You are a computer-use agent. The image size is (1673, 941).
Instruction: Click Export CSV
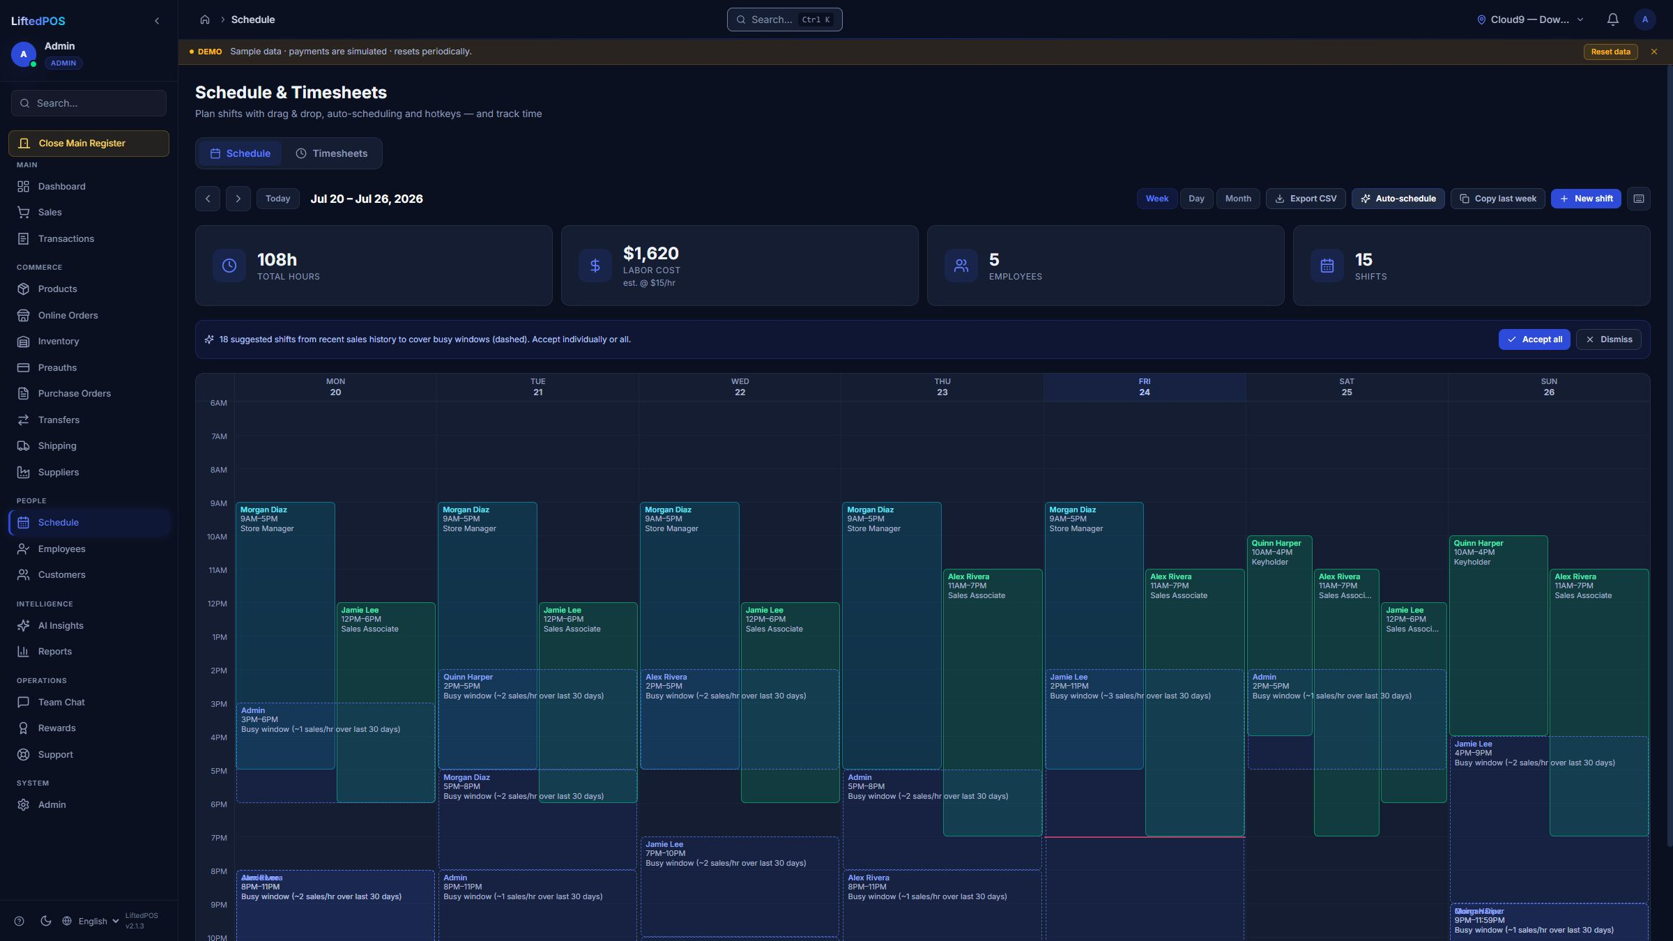pyautogui.click(x=1306, y=199)
